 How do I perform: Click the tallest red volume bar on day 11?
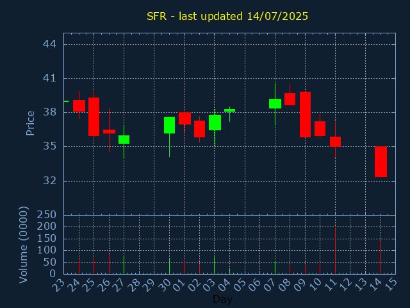point(335,250)
